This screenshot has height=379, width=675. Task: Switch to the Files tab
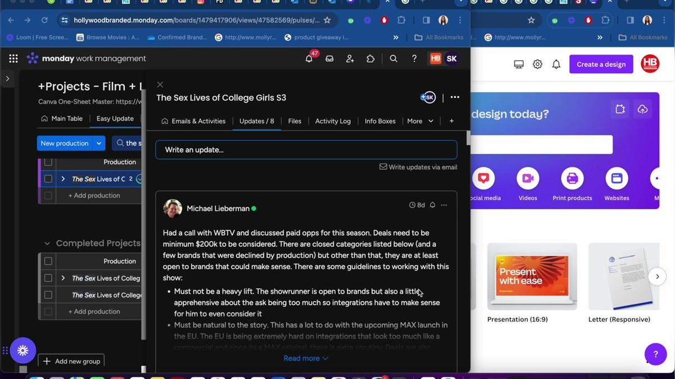tap(295, 121)
